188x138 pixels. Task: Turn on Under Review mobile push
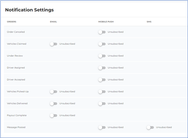102,56
